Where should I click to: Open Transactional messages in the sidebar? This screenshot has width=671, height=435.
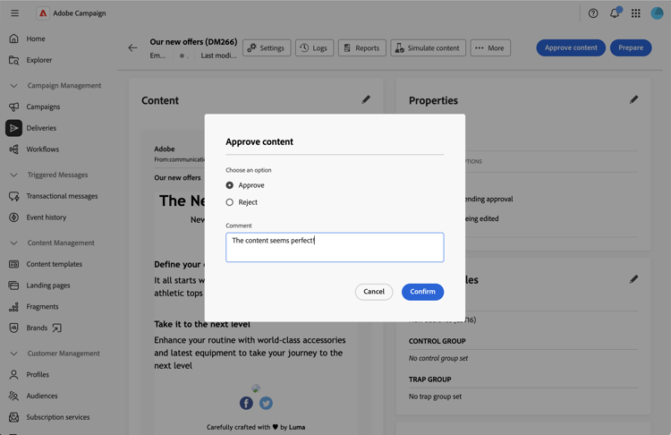coord(62,196)
